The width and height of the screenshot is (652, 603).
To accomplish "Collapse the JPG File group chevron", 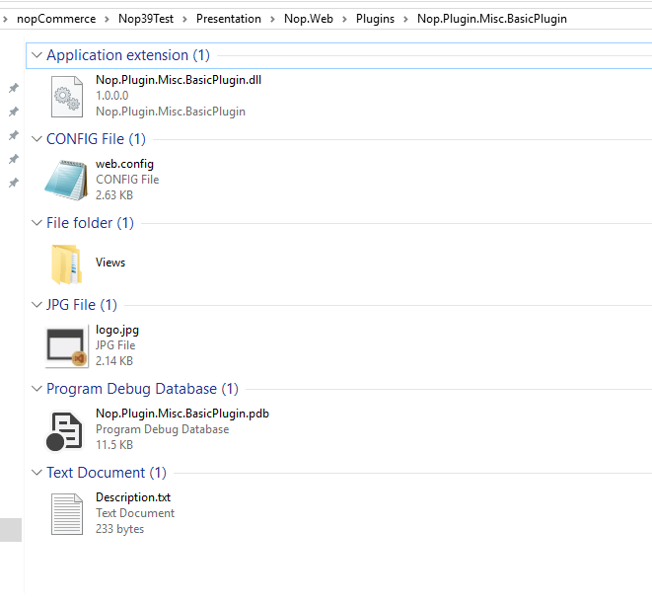I will 37,305.
